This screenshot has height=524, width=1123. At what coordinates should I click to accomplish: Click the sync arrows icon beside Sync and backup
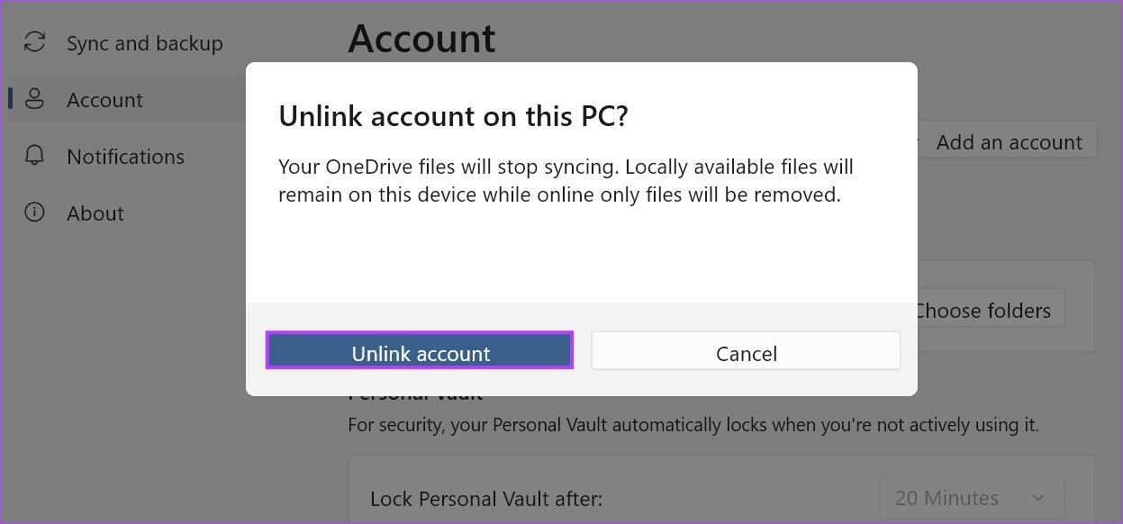point(34,42)
